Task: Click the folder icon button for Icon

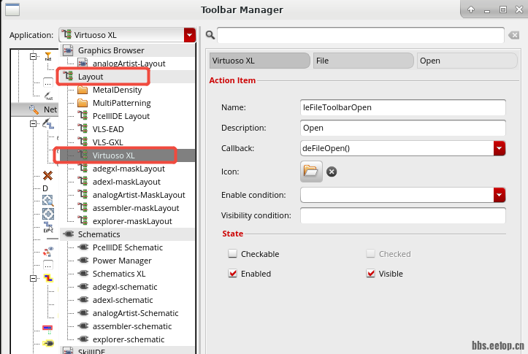Action: pos(311,172)
